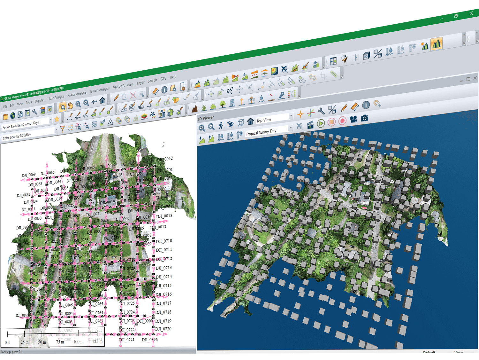Click the wrench settings icon in 3D Viewer
Screen dimensions: 479x360
[x=321, y=111]
